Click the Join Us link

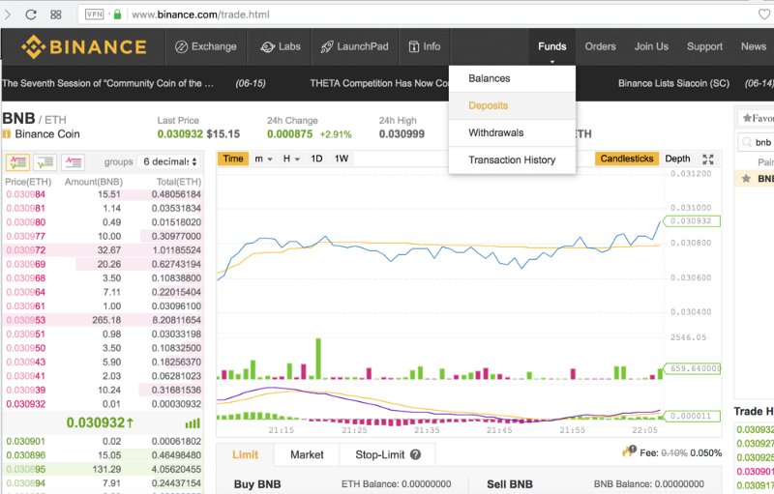(x=651, y=46)
